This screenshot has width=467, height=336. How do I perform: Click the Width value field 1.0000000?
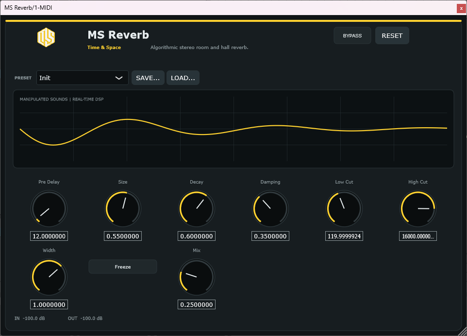coord(49,304)
